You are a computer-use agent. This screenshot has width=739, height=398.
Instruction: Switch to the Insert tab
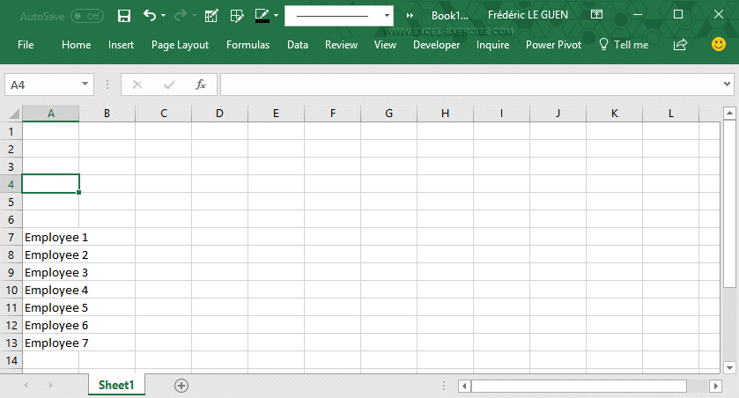122,45
